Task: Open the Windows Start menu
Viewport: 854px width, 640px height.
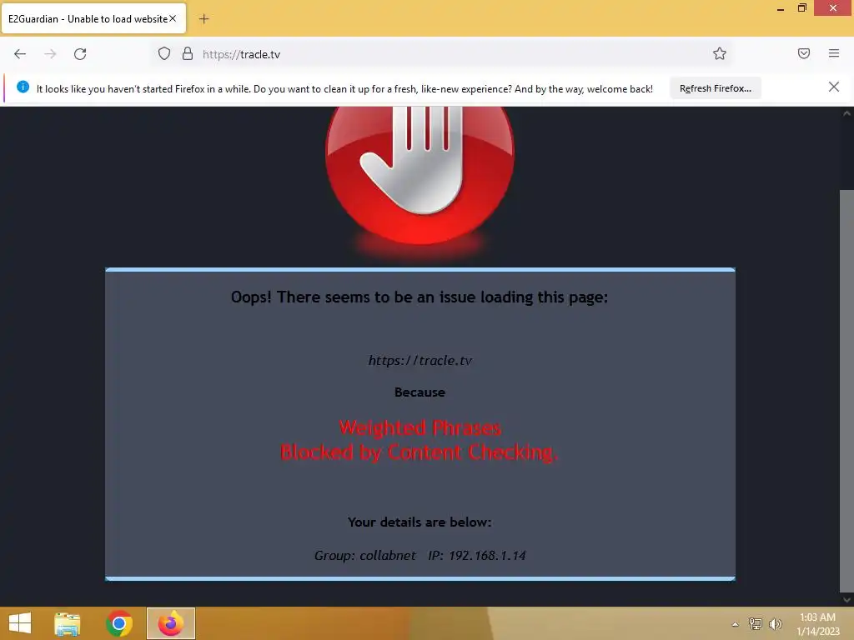Action: click(20, 623)
